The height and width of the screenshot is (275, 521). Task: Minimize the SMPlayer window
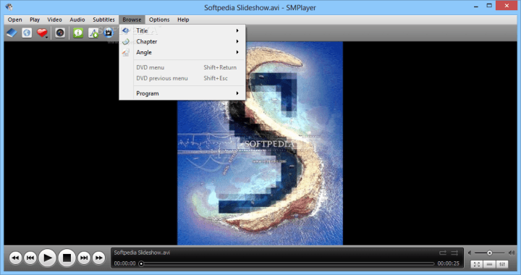[x=476, y=6]
